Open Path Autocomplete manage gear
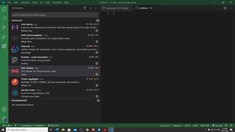This screenshot has height=132, width=235. (x=97, y=41)
